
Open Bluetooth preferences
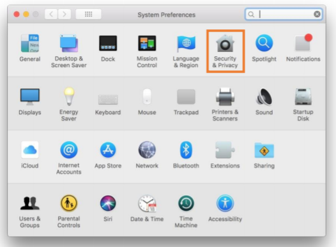pos(186,154)
